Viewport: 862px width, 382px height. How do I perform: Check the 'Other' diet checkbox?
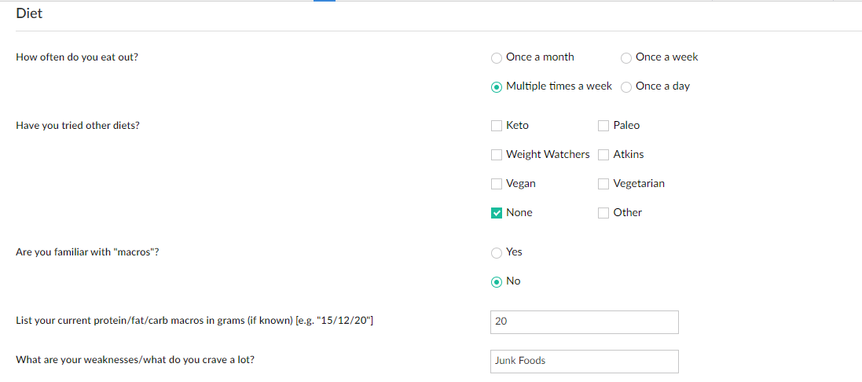tap(603, 213)
